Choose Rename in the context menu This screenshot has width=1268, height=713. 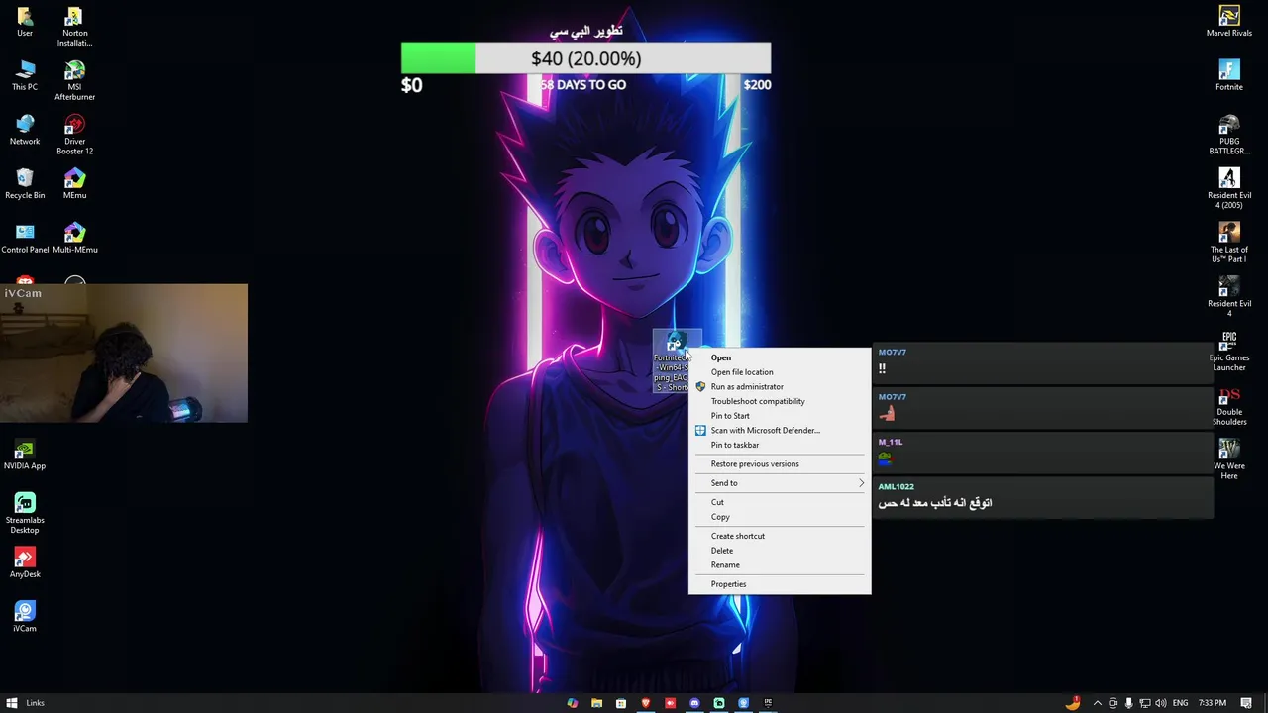click(780, 564)
